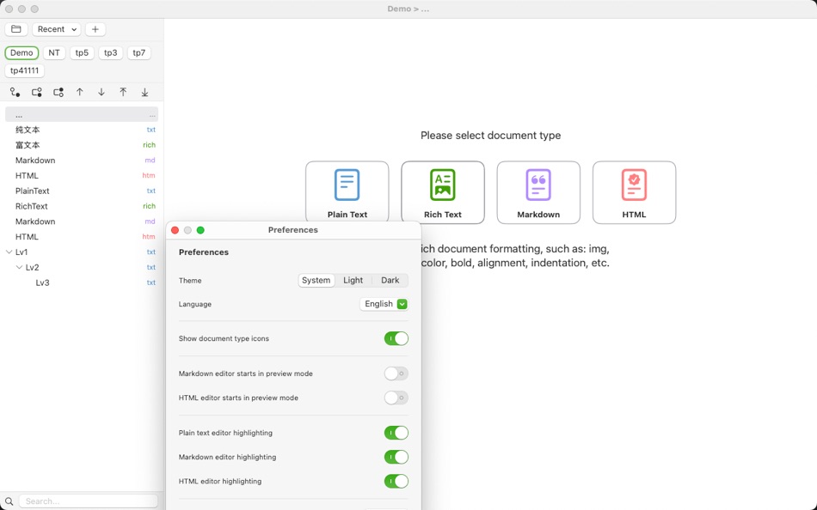Switch to the tp5 notebook tab
The height and width of the screenshot is (510, 817).
pos(82,52)
